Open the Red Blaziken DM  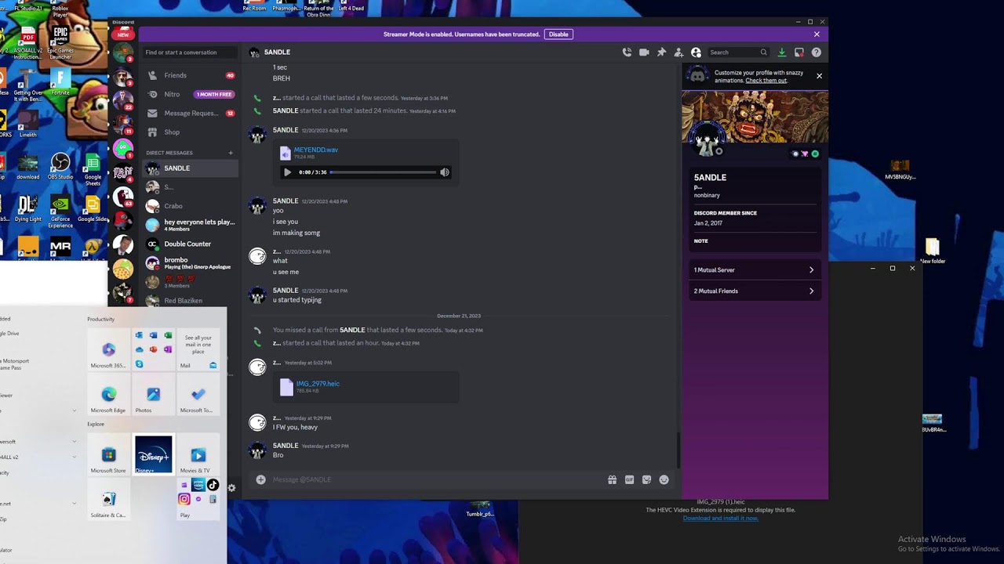coord(190,300)
